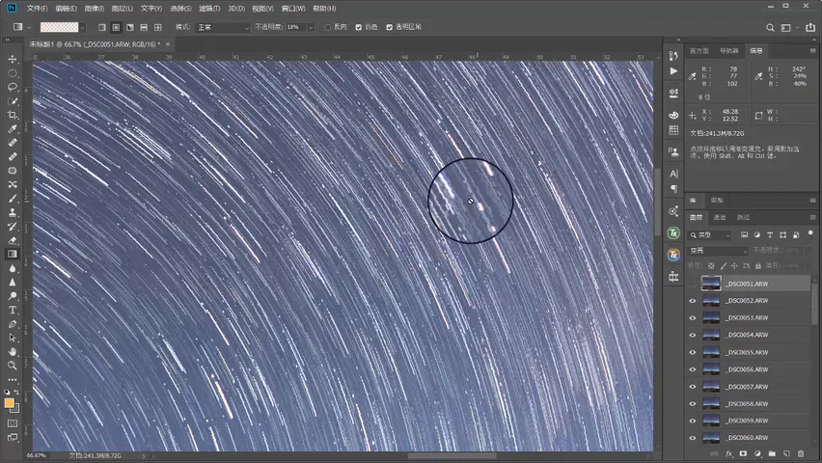Select the Crop tool
Image resolution: width=822 pixels, height=463 pixels.
pyautogui.click(x=13, y=115)
